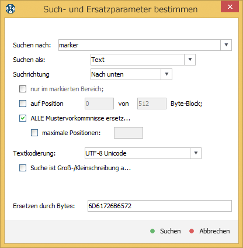Click the Suchen button

165,231
